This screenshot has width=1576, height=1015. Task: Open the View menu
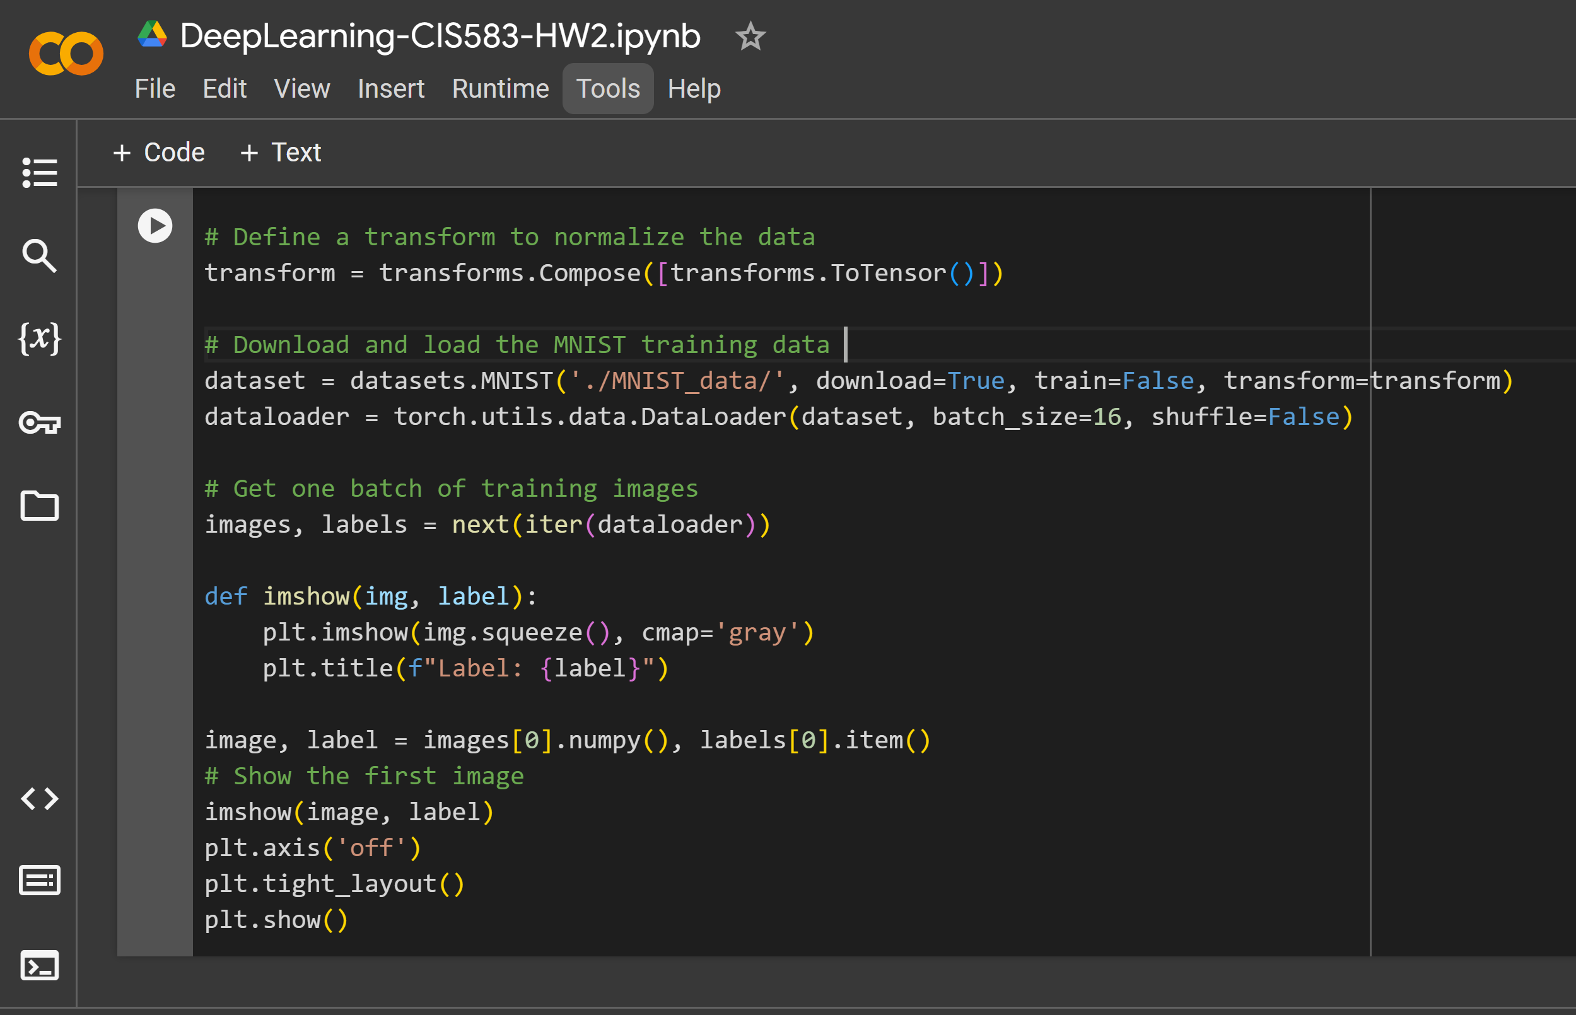click(x=302, y=89)
